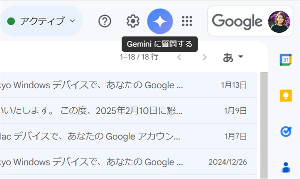Click the Gemini sparkle button
The image size is (300, 179).
click(160, 21)
